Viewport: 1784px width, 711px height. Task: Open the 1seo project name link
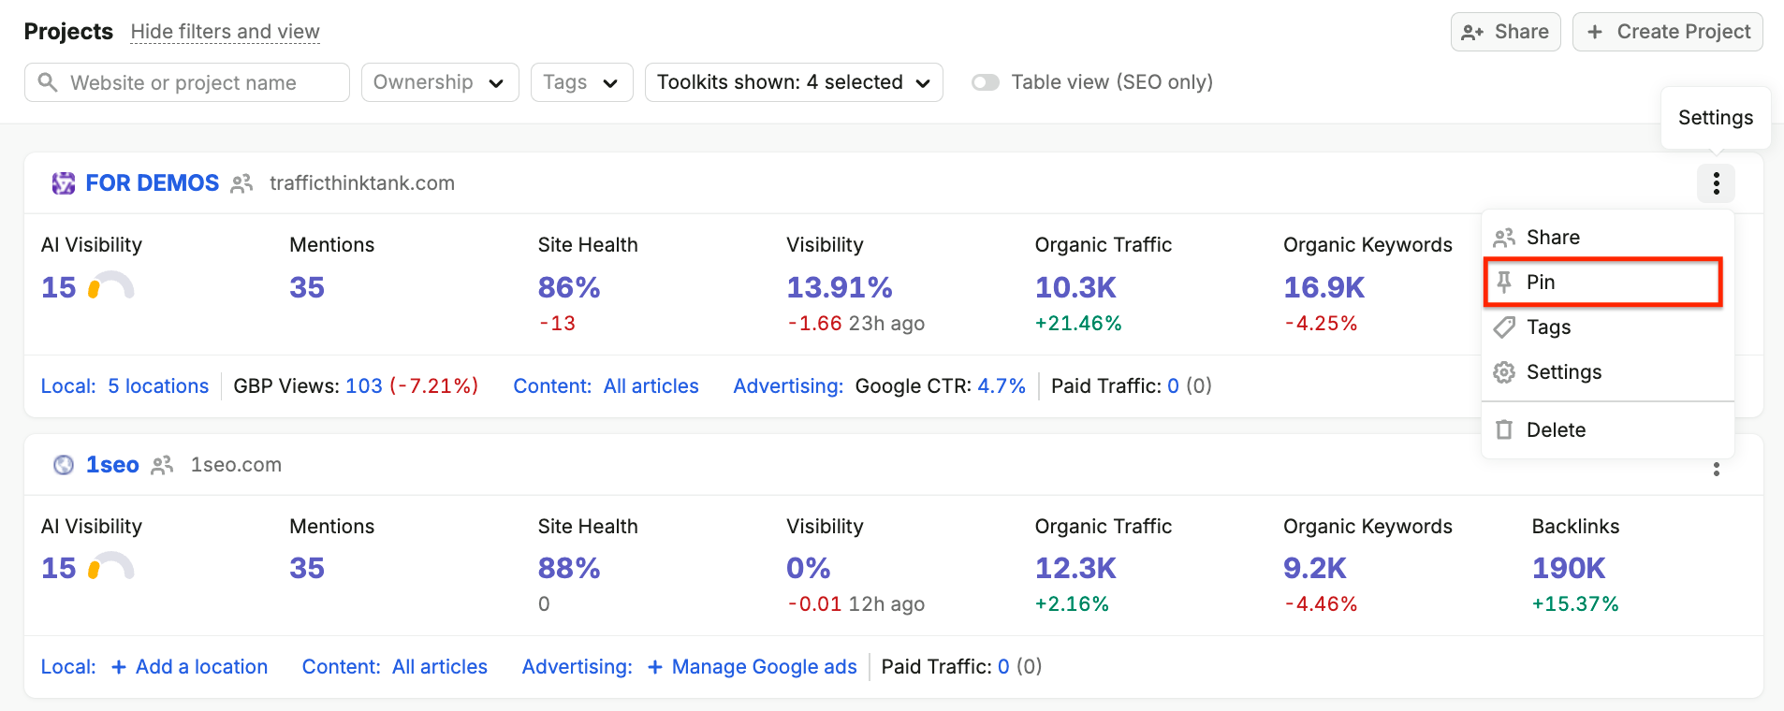(112, 465)
